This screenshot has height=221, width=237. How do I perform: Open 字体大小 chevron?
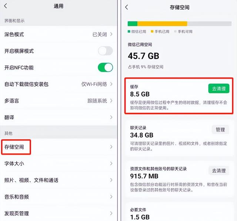[111, 164]
